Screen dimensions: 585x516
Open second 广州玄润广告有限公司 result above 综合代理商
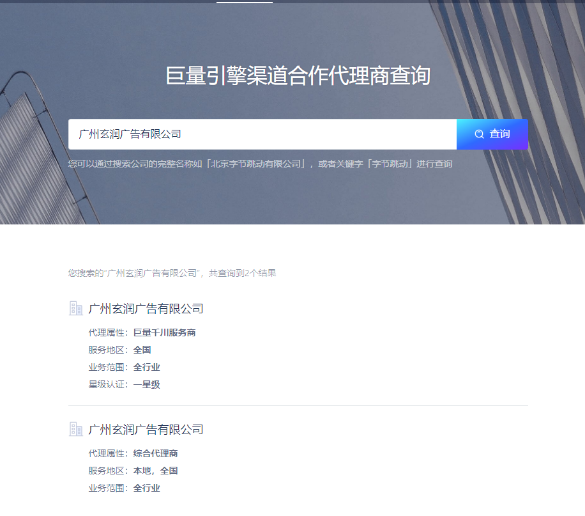pyautogui.click(x=146, y=429)
